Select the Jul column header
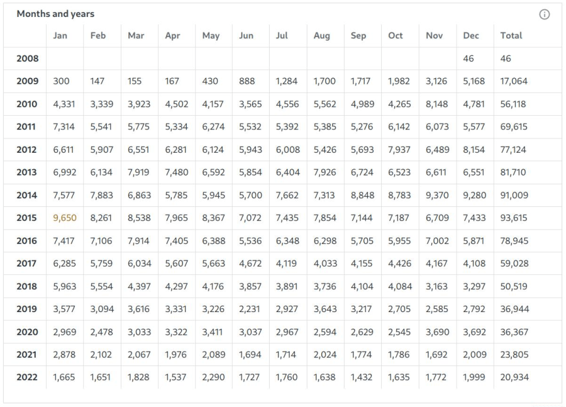Image resolution: width=566 pixels, height=407 pixels. 282,36
